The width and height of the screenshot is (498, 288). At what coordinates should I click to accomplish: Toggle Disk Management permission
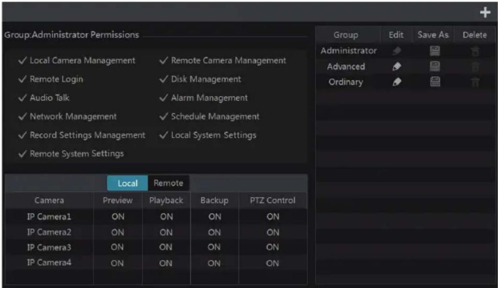click(200, 79)
